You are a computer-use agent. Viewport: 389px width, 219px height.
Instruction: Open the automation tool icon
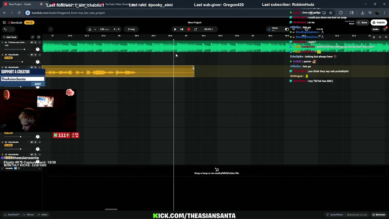(33, 37)
